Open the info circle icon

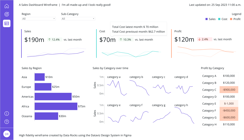pyautogui.click(x=7, y=114)
